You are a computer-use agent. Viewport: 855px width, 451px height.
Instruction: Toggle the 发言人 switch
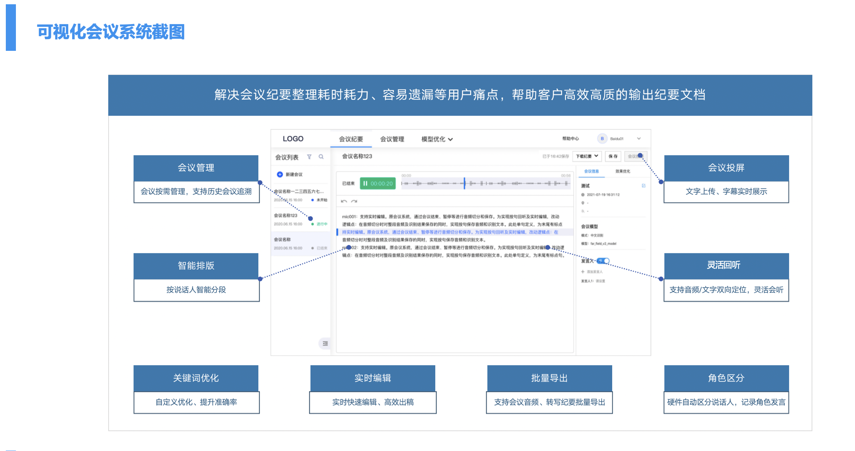tap(604, 261)
